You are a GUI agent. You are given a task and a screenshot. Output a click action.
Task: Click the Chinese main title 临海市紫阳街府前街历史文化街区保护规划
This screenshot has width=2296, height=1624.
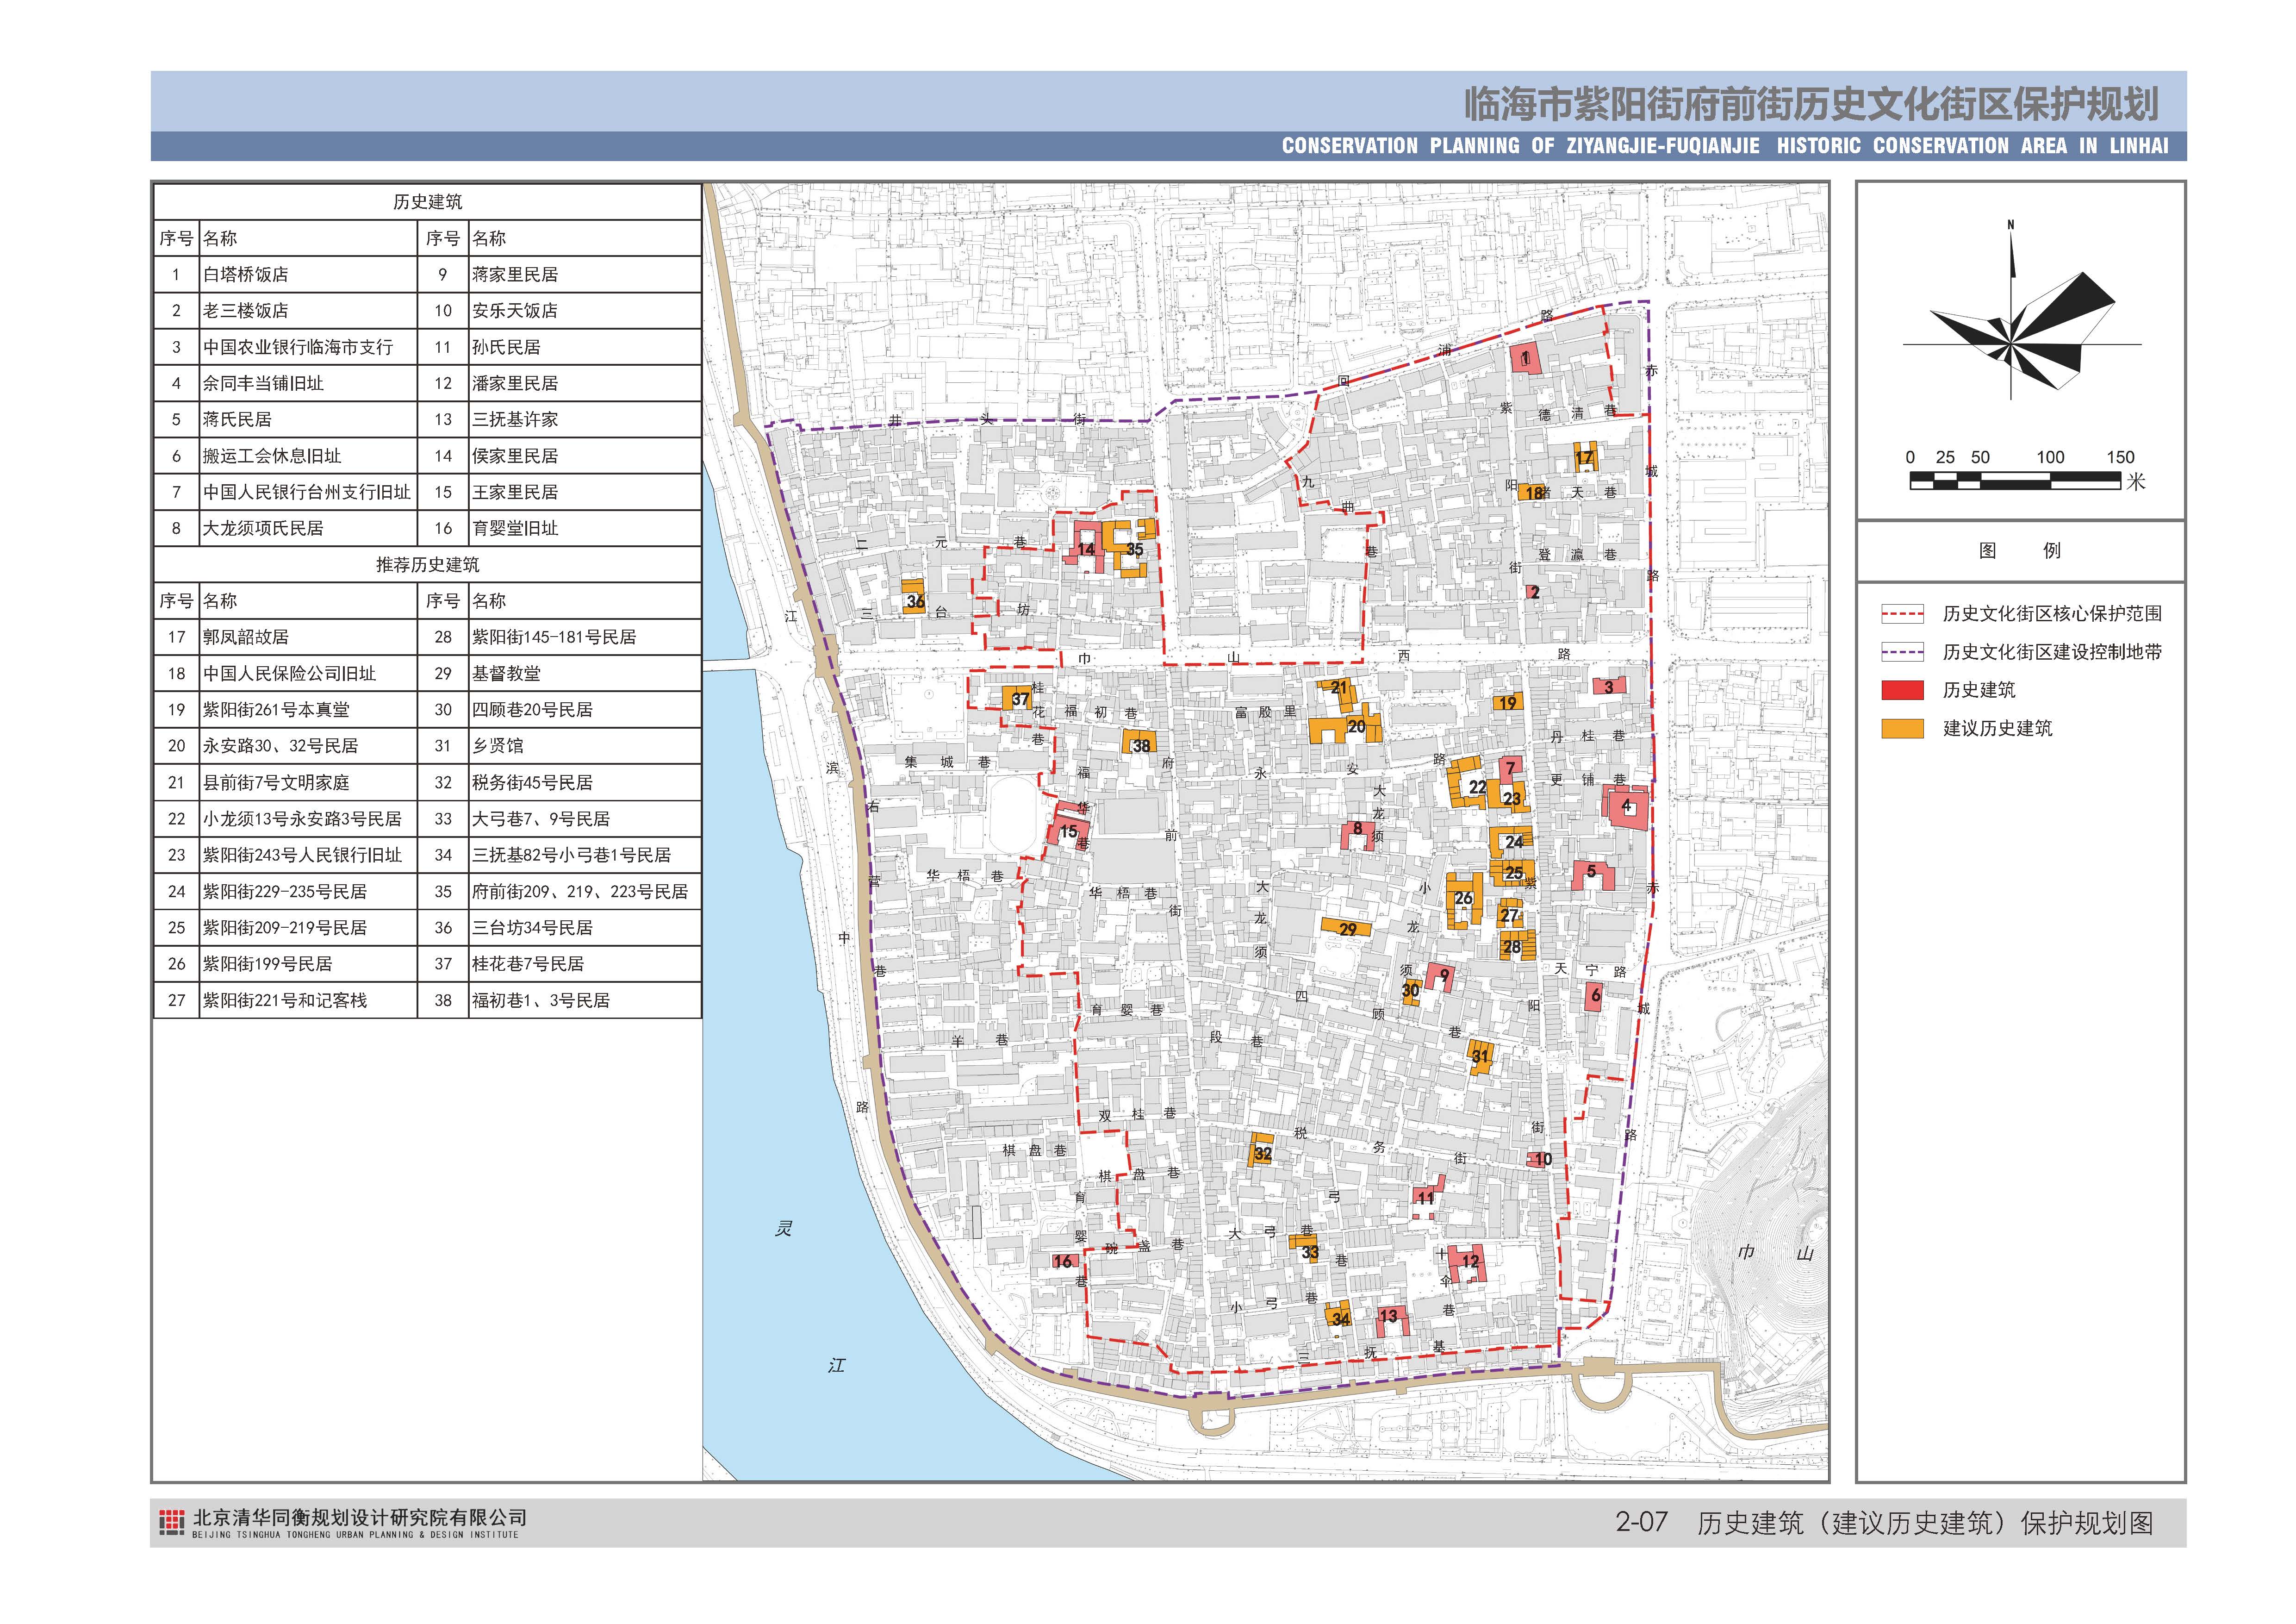pyautogui.click(x=1811, y=104)
